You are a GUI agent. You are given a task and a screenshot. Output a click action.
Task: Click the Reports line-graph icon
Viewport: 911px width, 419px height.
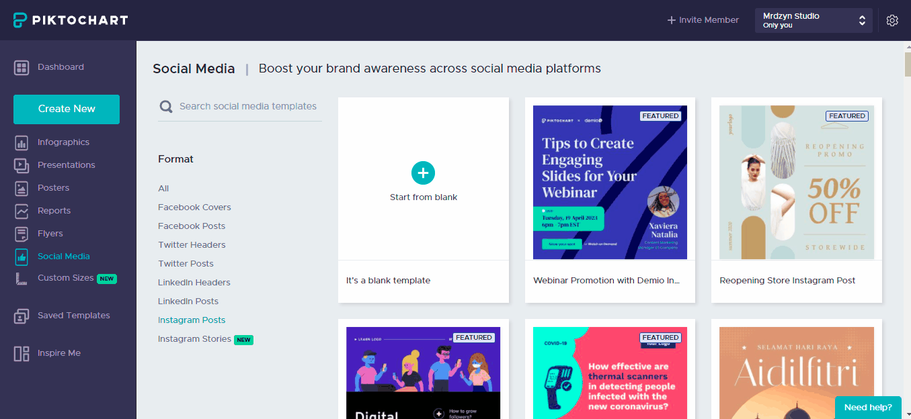point(22,211)
